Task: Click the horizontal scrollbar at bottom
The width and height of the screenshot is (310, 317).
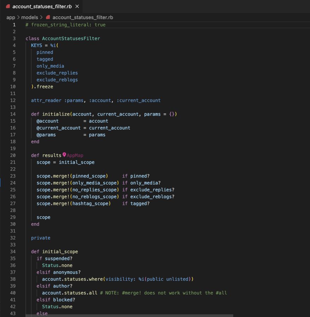Action: coord(129,316)
